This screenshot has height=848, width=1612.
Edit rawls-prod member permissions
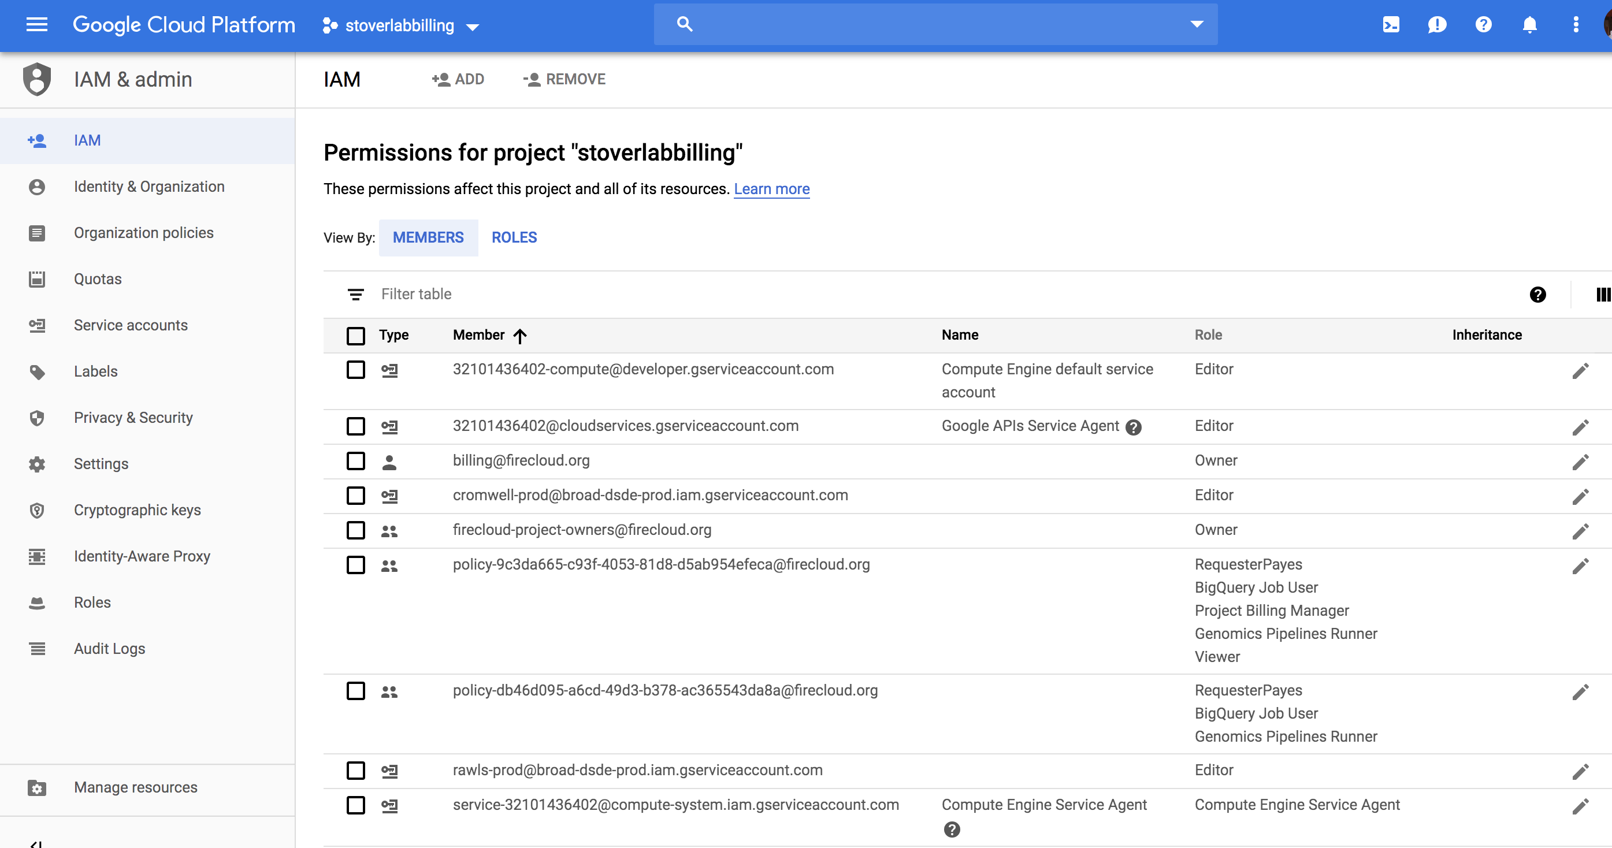(x=1580, y=771)
